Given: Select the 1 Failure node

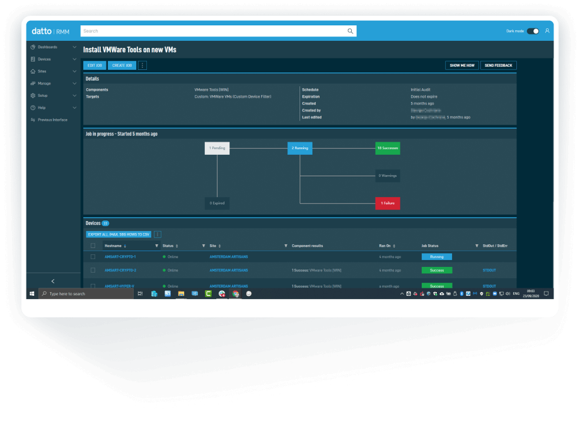Looking at the screenshot, I should (x=388, y=203).
